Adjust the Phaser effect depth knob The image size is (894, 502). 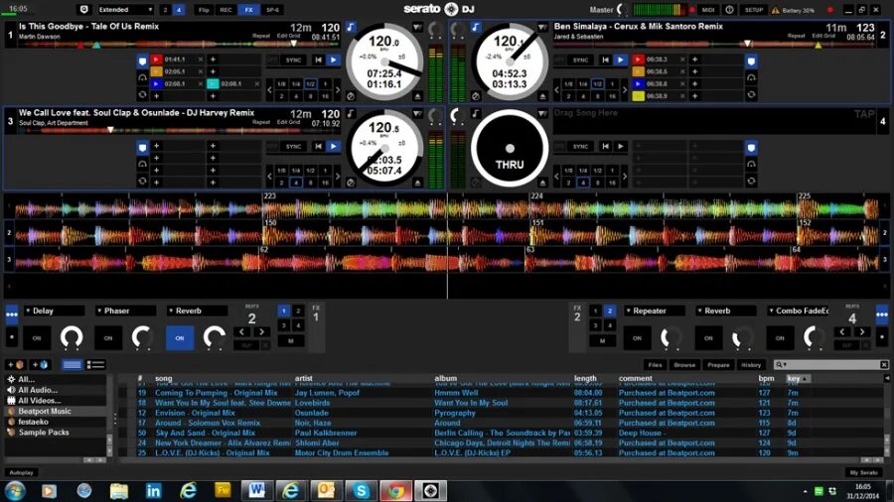tap(142, 337)
